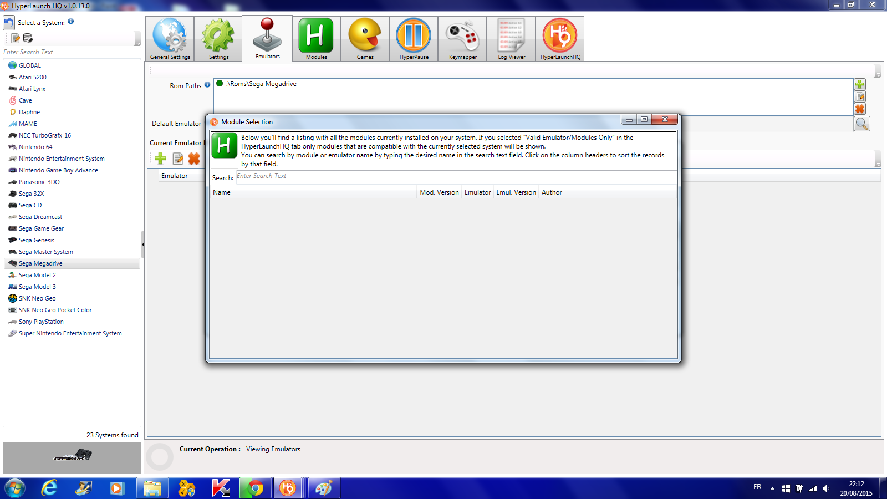Viewport: 887px width, 499px height.
Task: Switch to the HyperPause tab
Action: click(x=414, y=39)
